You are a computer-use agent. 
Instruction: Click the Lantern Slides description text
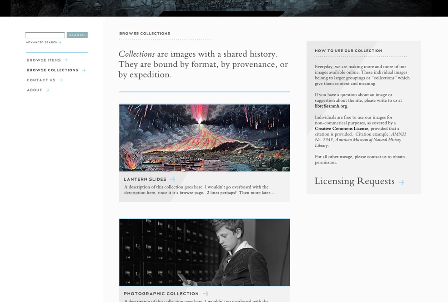(199, 190)
